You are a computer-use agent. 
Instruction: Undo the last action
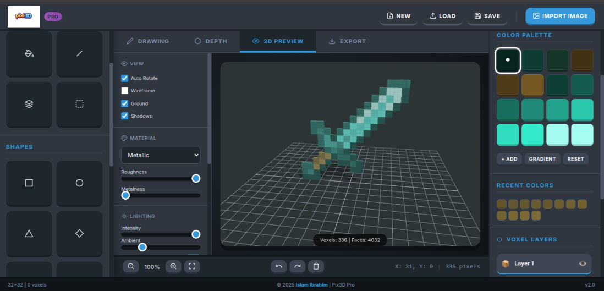[279, 266]
